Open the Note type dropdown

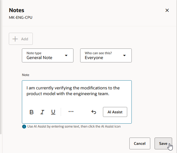point(48,55)
